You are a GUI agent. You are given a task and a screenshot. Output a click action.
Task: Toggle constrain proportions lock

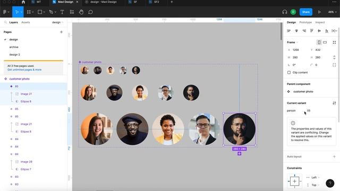(334, 57)
